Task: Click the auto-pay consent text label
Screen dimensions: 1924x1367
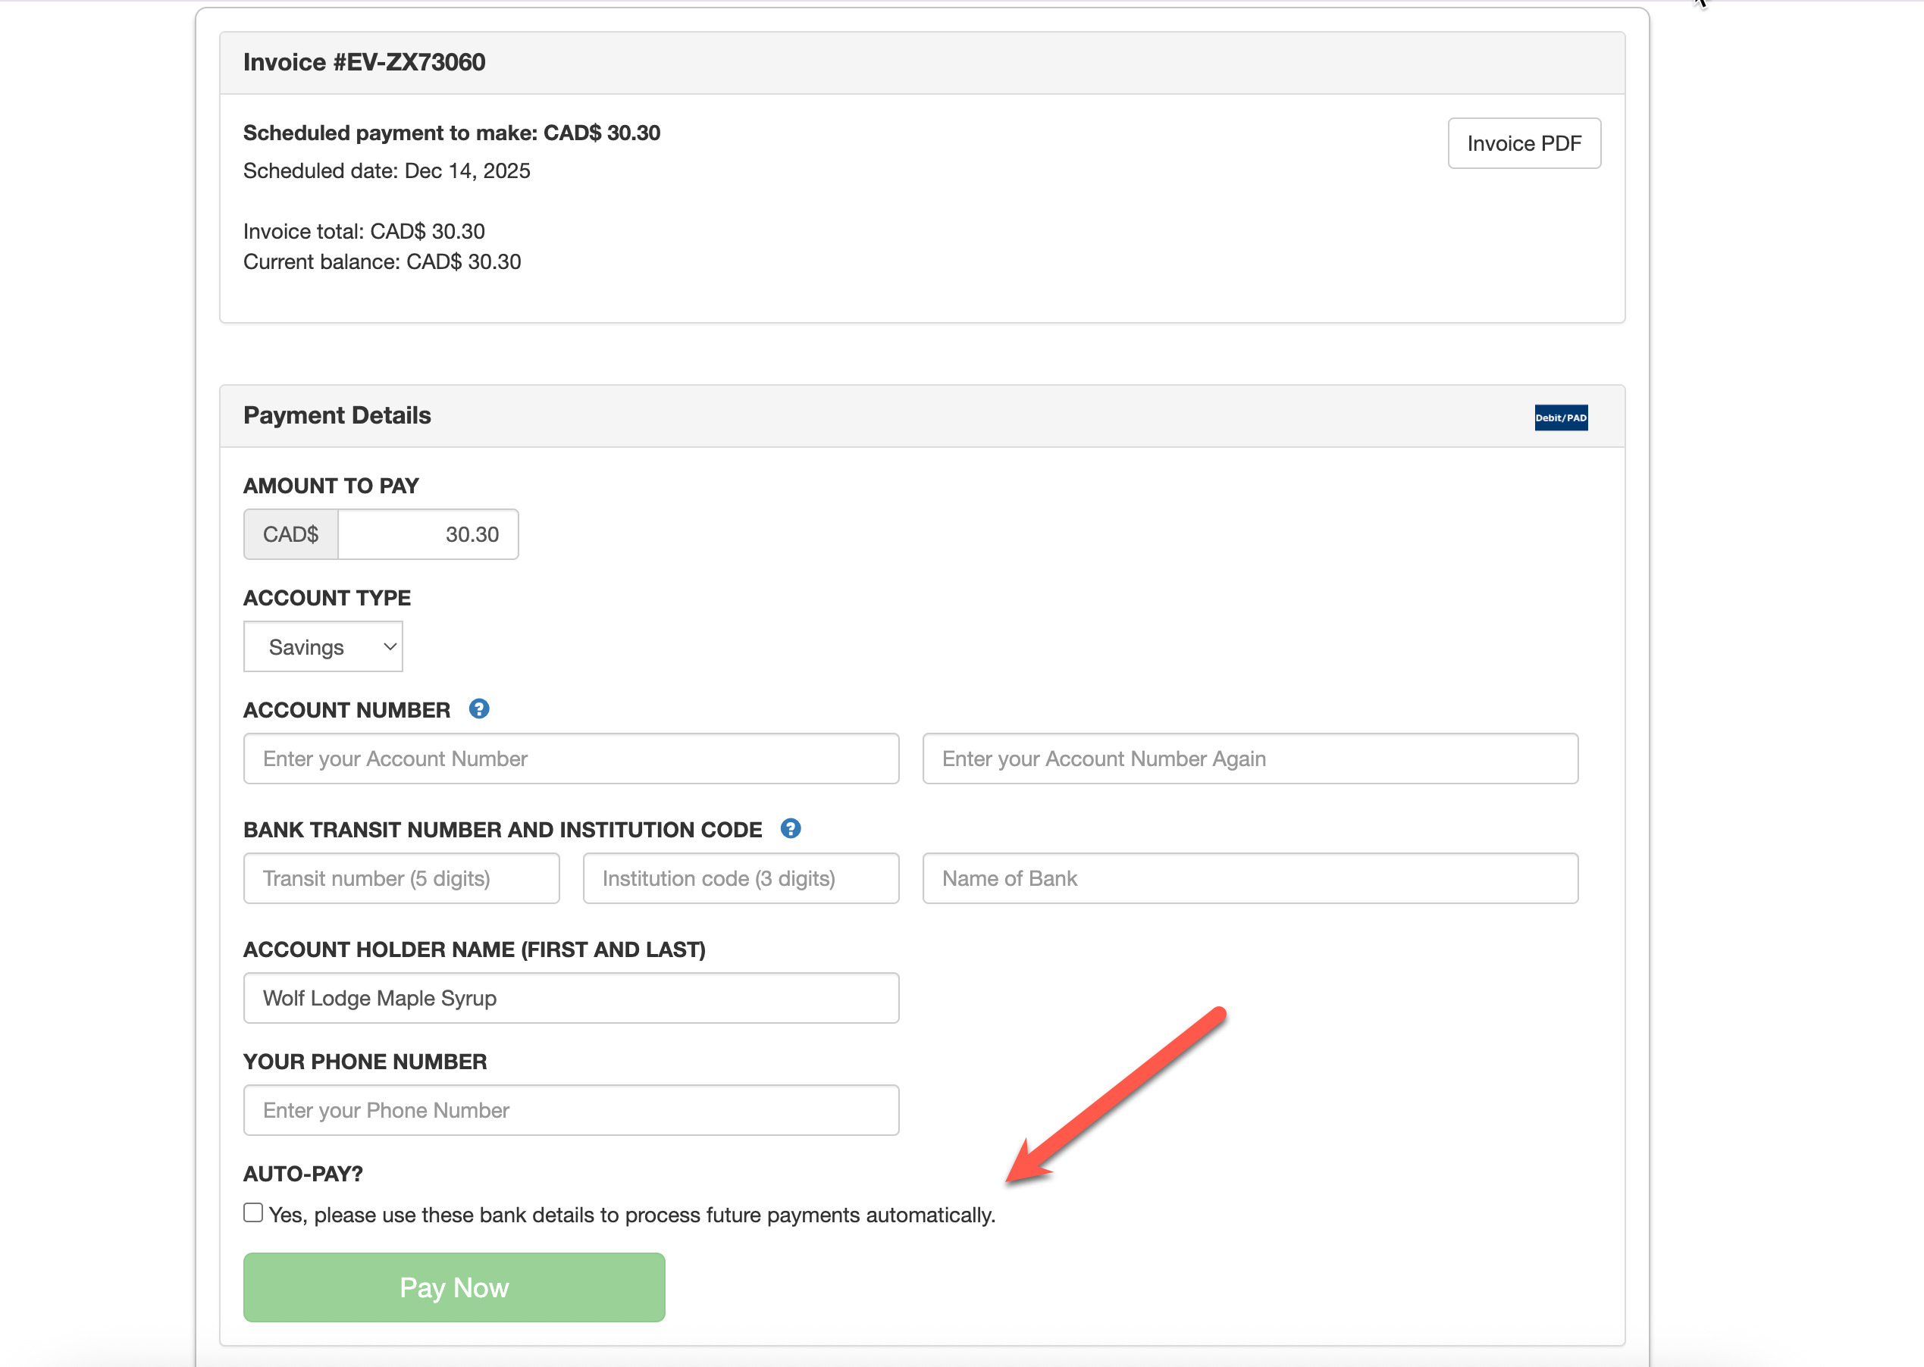Action: (x=631, y=1215)
